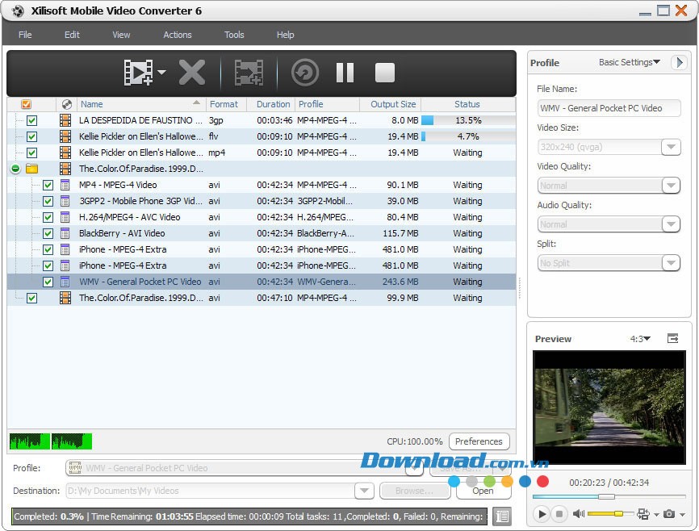This screenshot has height=531, width=699.
Task: Pause the current conversion
Action: click(345, 73)
